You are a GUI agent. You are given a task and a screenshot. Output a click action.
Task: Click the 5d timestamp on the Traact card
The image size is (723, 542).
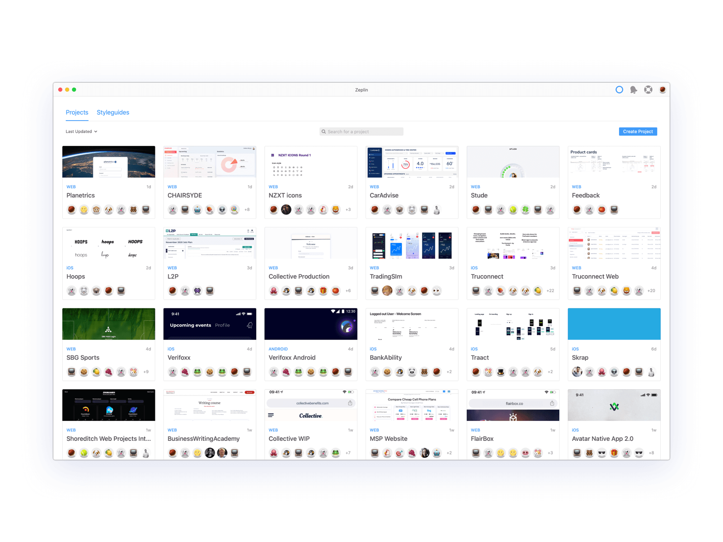(x=553, y=349)
